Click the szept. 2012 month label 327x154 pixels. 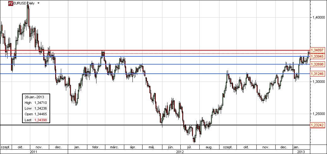(x=228, y=147)
